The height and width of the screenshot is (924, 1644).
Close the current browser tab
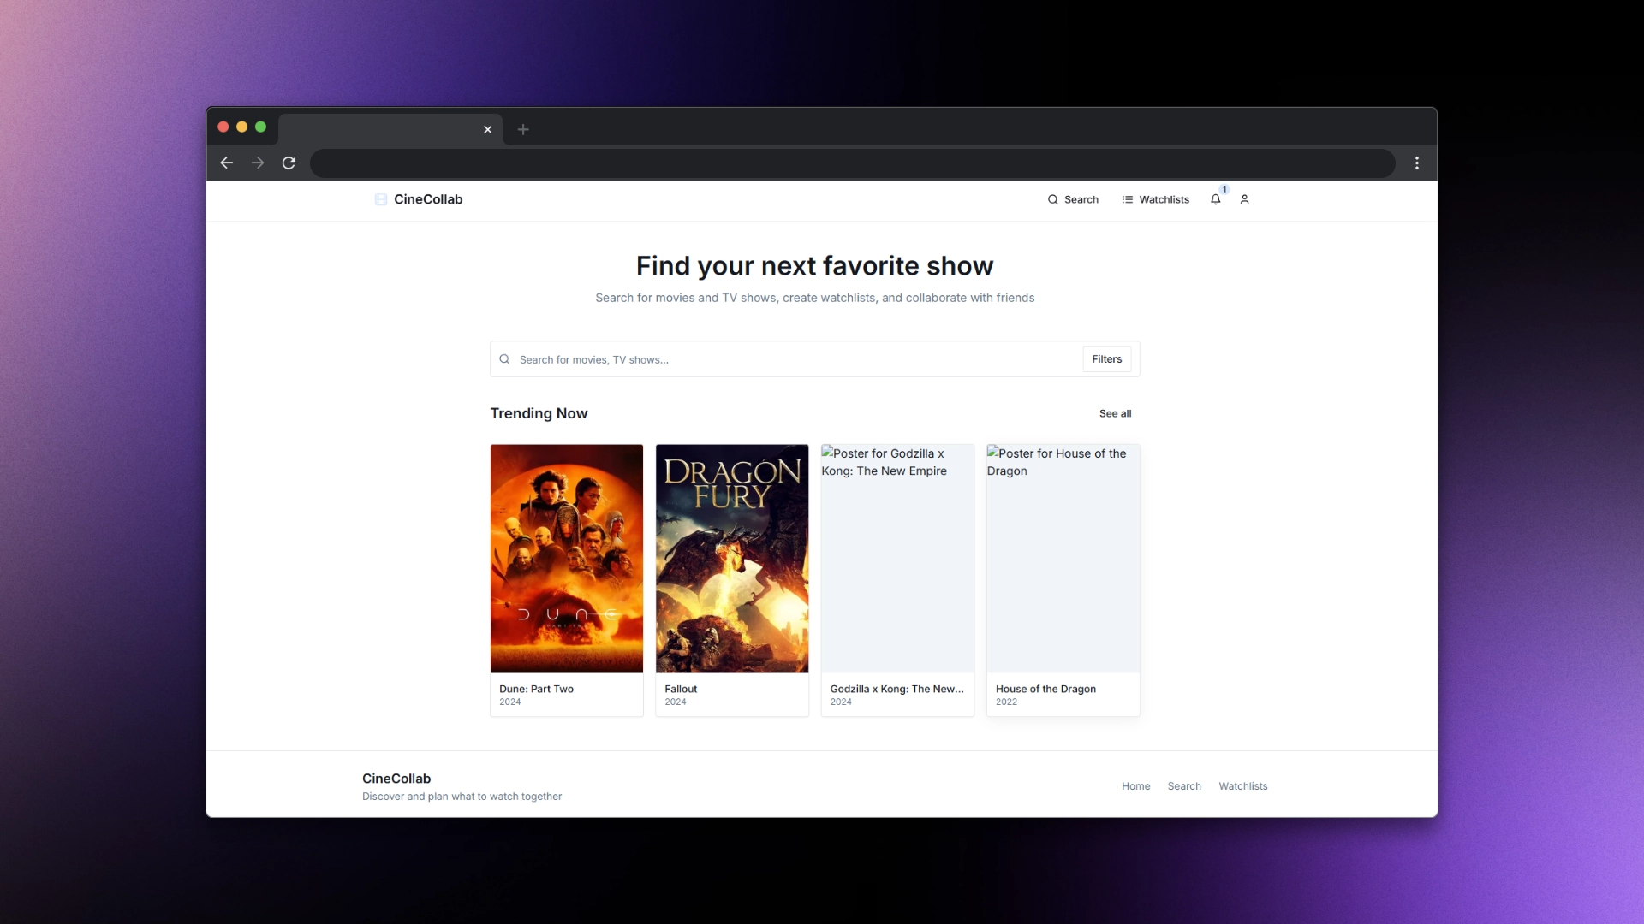coord(488,129)
